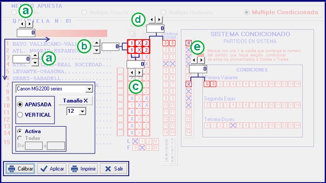The height and width of the screenshot is (183, 326).
Task: Click the 'De' range start field
Action: [x=34, y=145]
